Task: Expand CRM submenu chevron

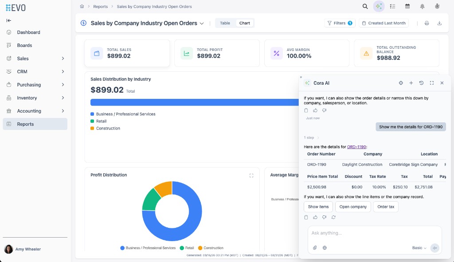Action: tap(63, 71)
